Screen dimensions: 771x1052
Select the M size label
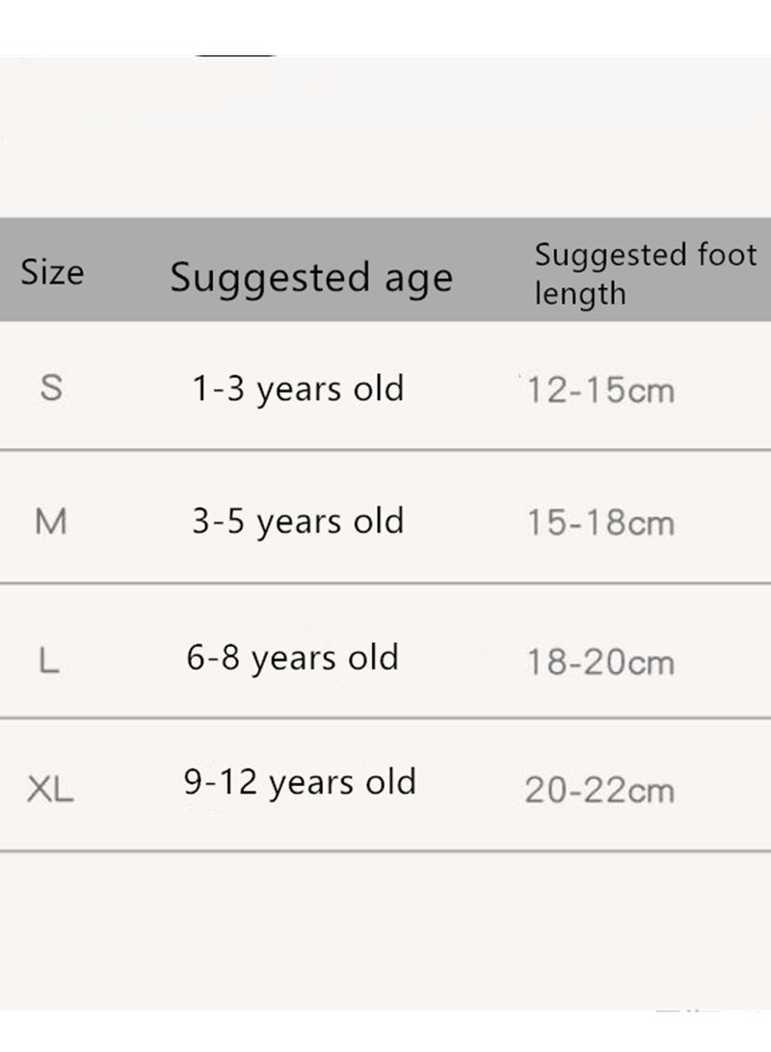pyautogui.click(x=51, y=522)
